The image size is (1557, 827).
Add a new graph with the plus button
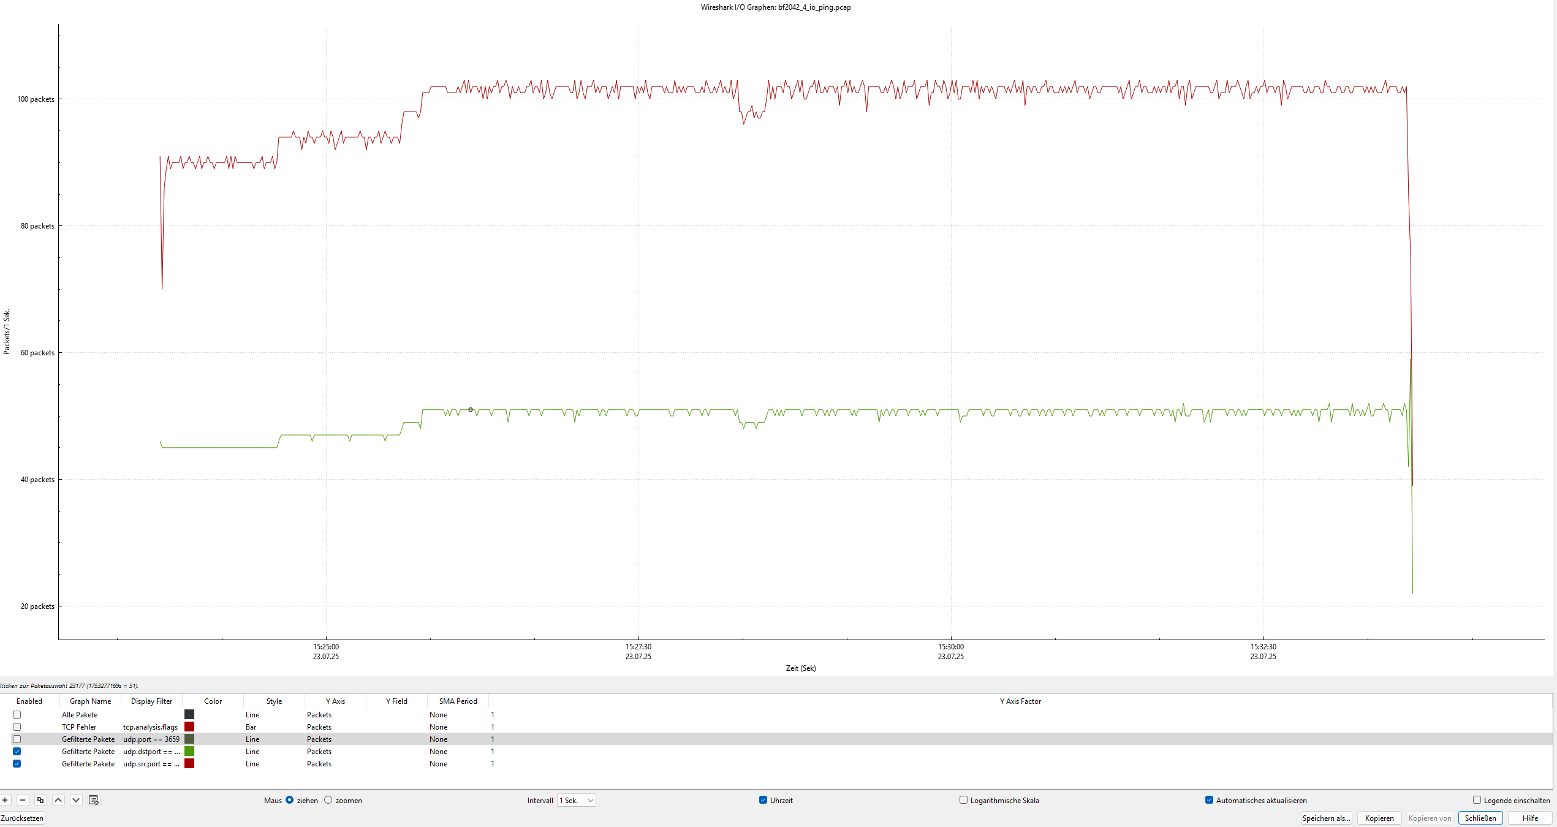click(x=5, y=800)
